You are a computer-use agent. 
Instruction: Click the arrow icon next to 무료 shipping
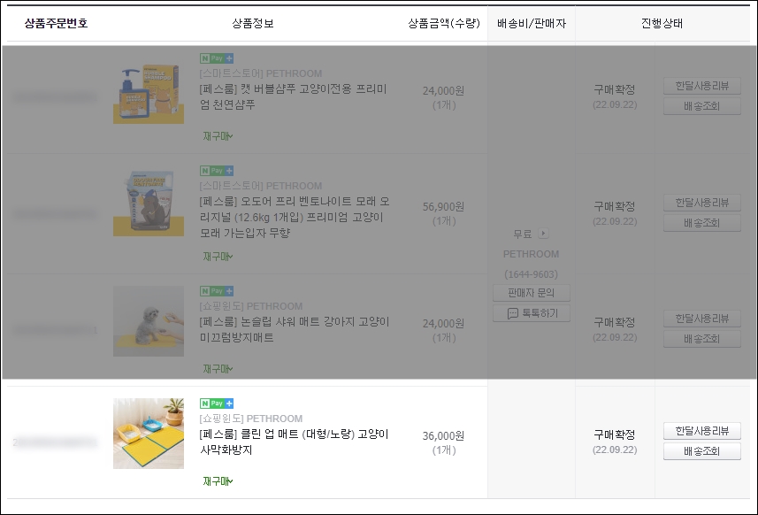[x=543, y=234]
